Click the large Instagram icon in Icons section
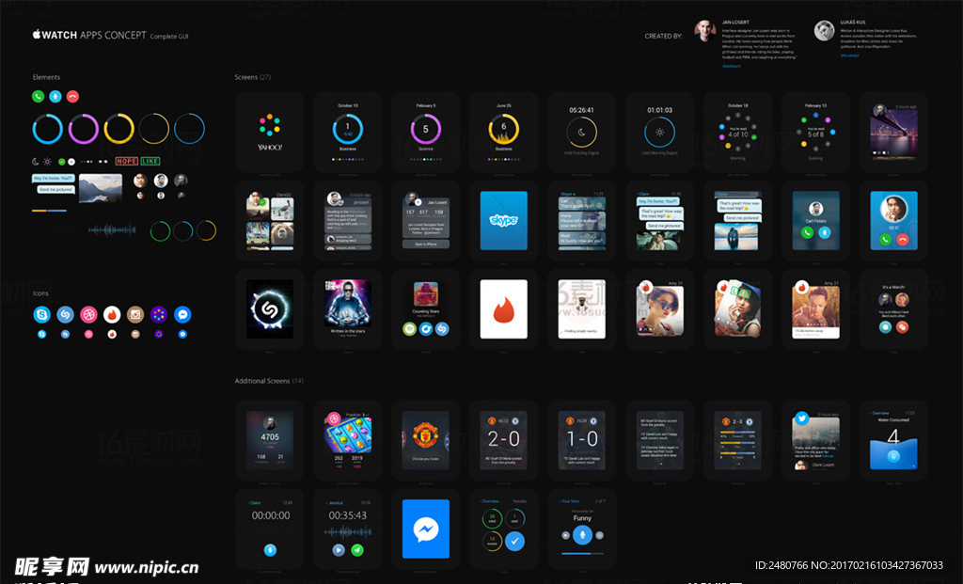 135,315
